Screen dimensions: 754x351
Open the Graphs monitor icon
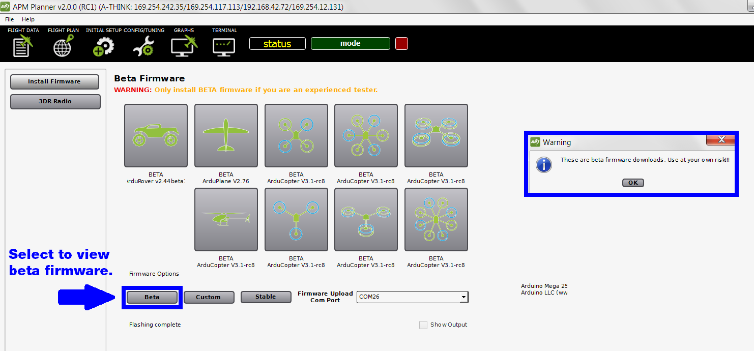coord(184,46)
